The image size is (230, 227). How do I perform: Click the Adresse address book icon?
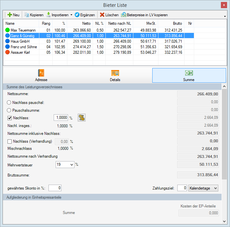[x=41, y=73]
